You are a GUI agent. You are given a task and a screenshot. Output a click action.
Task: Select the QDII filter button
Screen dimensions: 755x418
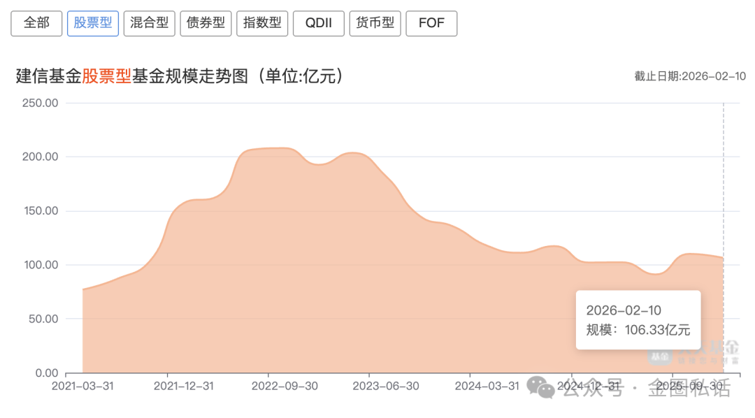pyautogui.click(x=319, y=23)
